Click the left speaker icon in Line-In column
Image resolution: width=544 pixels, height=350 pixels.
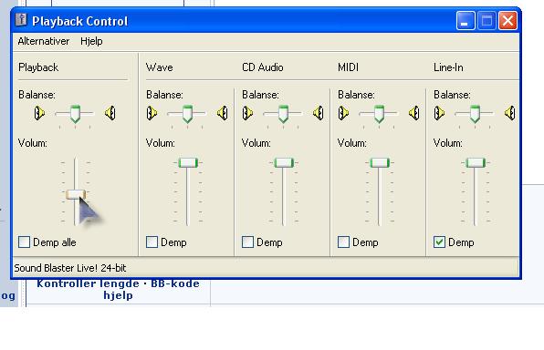click(439, 113)
